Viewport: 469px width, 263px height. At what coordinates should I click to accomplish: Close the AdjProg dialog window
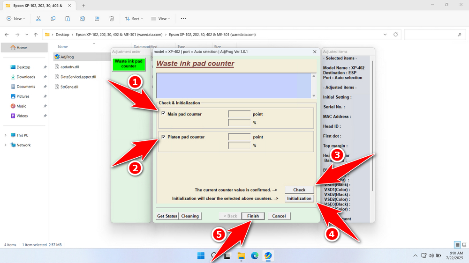(315, 51)
